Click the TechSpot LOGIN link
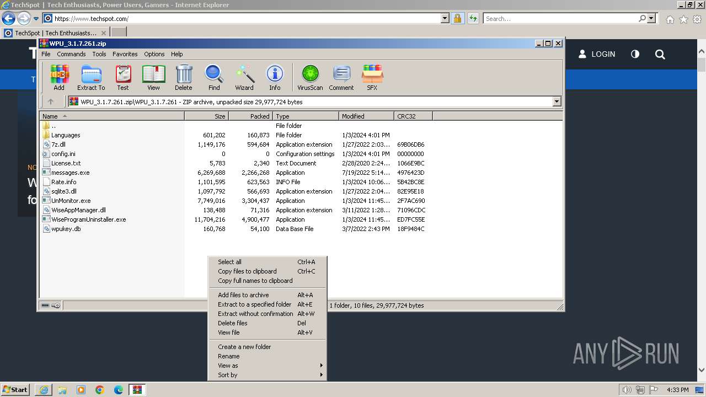The width and height of the screenshot is (706, 397). point(597,54)
